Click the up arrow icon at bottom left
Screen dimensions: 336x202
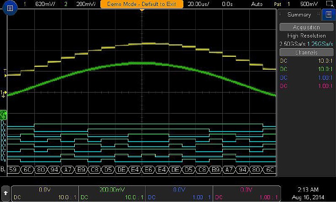[x=6, y=193]
